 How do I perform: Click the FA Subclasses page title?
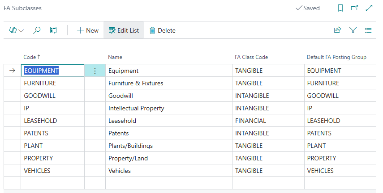tap(22, 8)
